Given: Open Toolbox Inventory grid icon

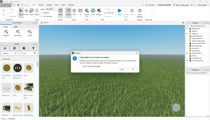Looking at the screenshot, I should pyautogui.click(x=14, y=48).
